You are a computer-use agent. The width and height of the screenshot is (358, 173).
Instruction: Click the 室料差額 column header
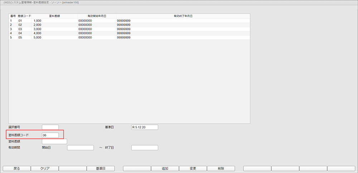pos(54,16)
